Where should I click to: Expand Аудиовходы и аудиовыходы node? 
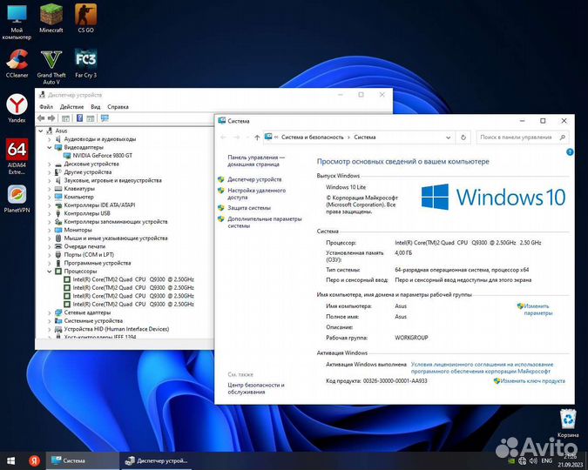pyautogui.click(x=49, y=139)
